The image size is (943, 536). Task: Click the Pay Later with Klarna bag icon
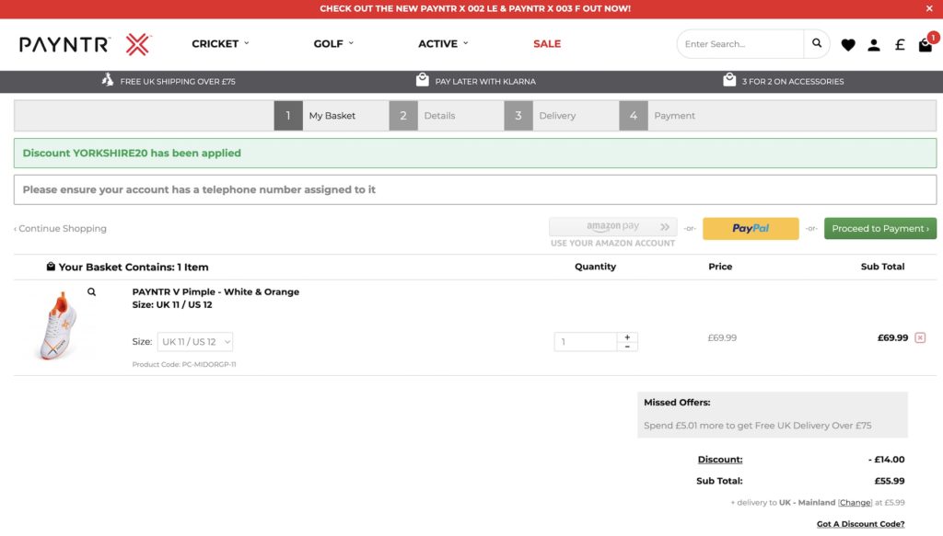422,80
